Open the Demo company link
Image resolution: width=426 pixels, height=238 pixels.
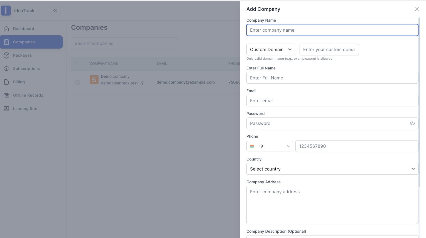click(x=115, y=76)
